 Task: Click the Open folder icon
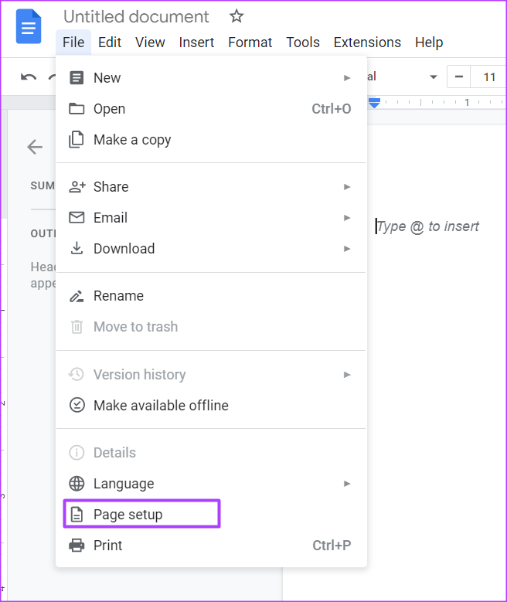coord(77,109)
